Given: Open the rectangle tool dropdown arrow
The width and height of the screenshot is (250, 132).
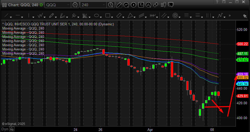Looking at the screenshot, I should pyautogui.click(x=112, y=17).
